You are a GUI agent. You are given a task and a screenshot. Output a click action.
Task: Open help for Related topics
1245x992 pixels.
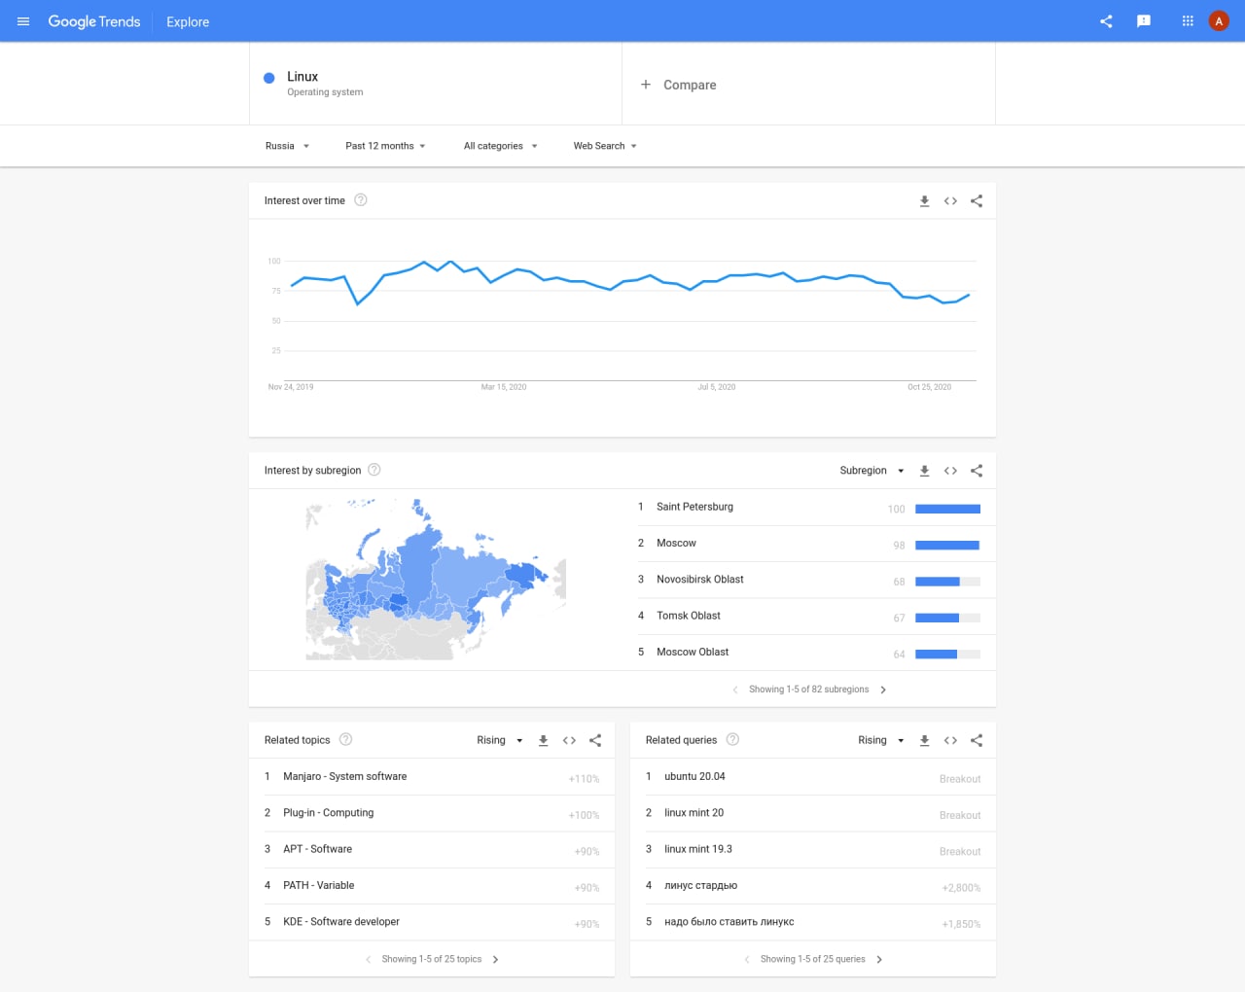click(x=345, y=739)
